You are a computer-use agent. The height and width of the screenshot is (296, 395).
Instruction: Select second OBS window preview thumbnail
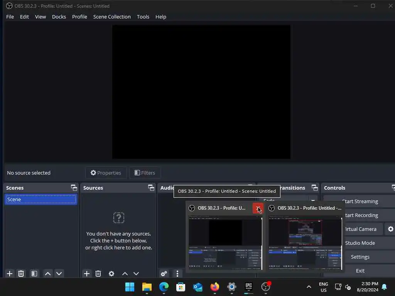pyautogui.click(x=305, y=243)
